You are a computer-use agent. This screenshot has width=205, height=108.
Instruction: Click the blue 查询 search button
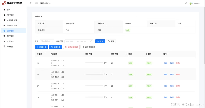tap(100, 41)
